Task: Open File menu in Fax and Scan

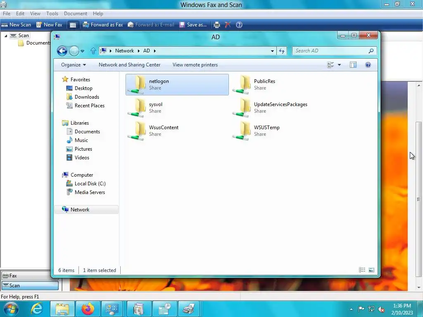Action: coord(7,14)
